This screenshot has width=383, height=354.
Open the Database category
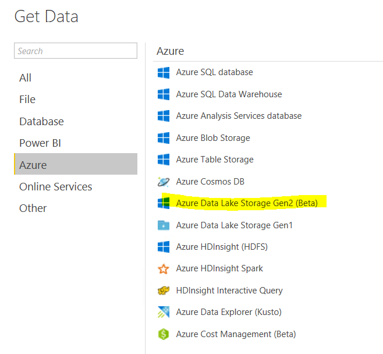(x=41, y=122)
